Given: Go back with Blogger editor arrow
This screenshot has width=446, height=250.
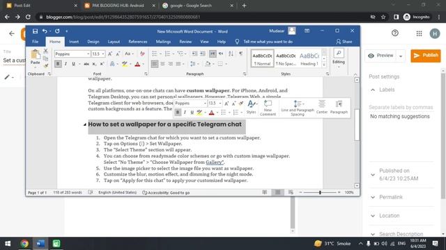Looking at the screenshot, I should 12,33.
